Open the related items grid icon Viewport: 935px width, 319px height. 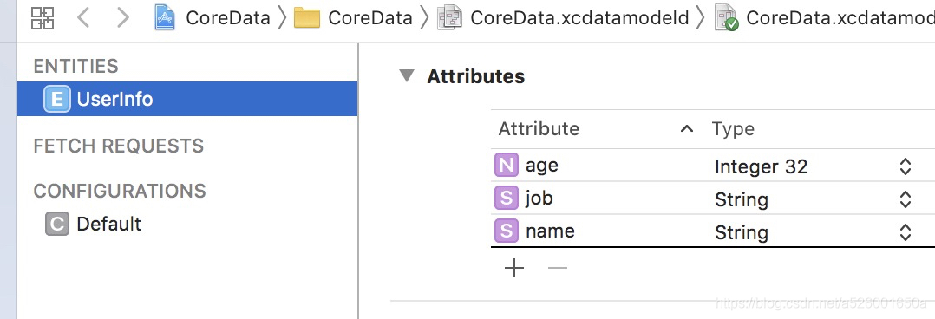tap(42, 18)
